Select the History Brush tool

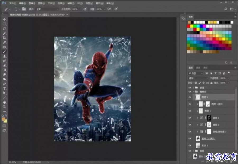point(4,61)
